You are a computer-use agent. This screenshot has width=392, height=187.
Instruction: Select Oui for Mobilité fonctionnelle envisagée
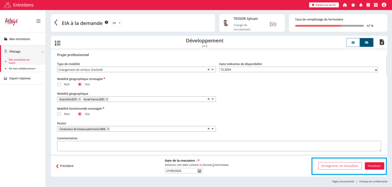80,114
